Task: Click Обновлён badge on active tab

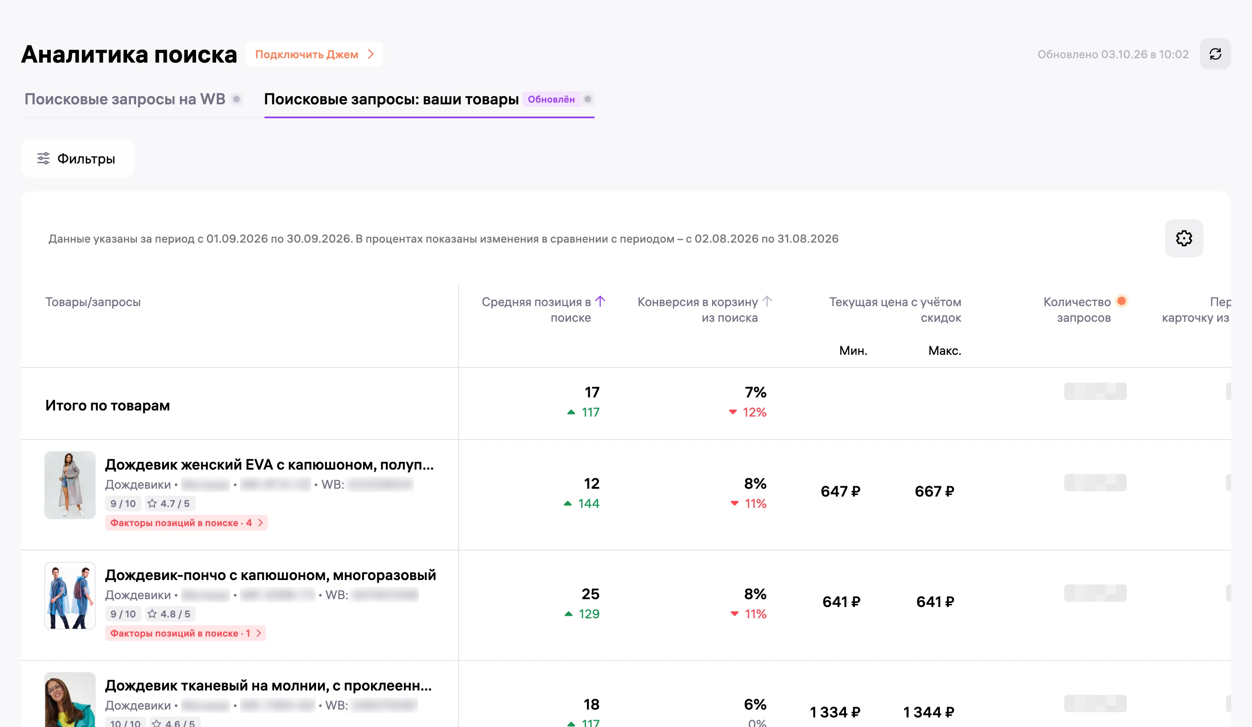Action: point(551,99)
